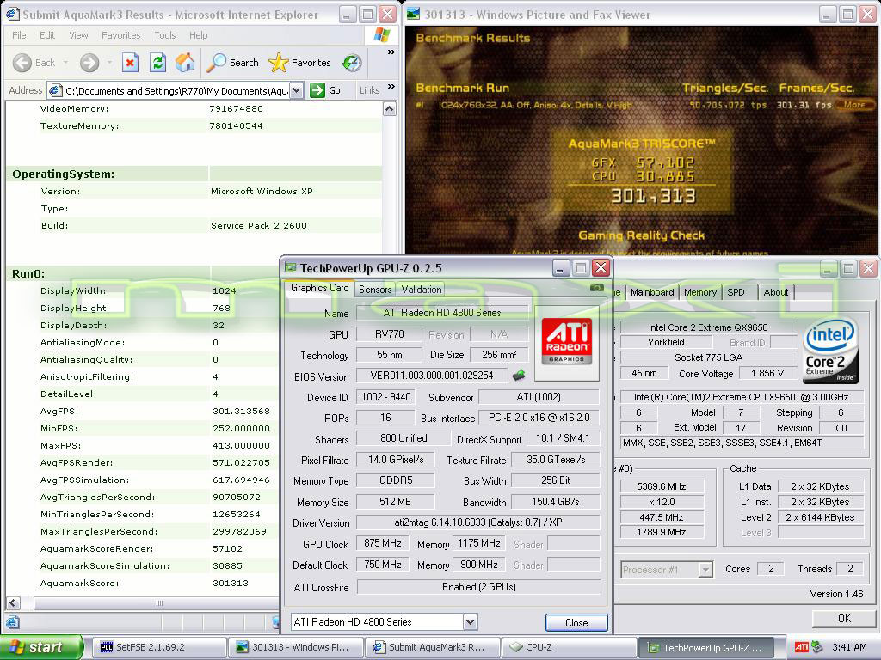Viewport: 881px width, 660px height.
Task: Switch to Submit AquaMark3 taskbar button
Action: [x=432, y=647]
